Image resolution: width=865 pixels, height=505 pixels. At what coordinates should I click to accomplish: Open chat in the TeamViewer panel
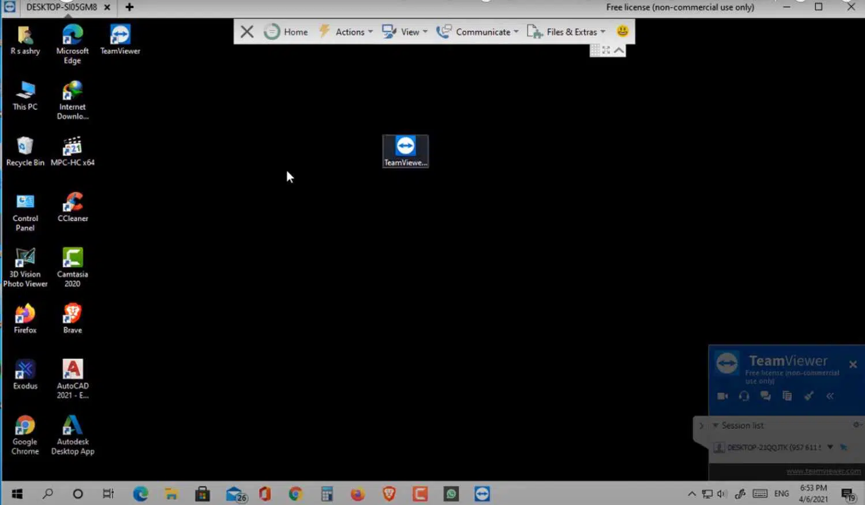[x=766, y=396]
